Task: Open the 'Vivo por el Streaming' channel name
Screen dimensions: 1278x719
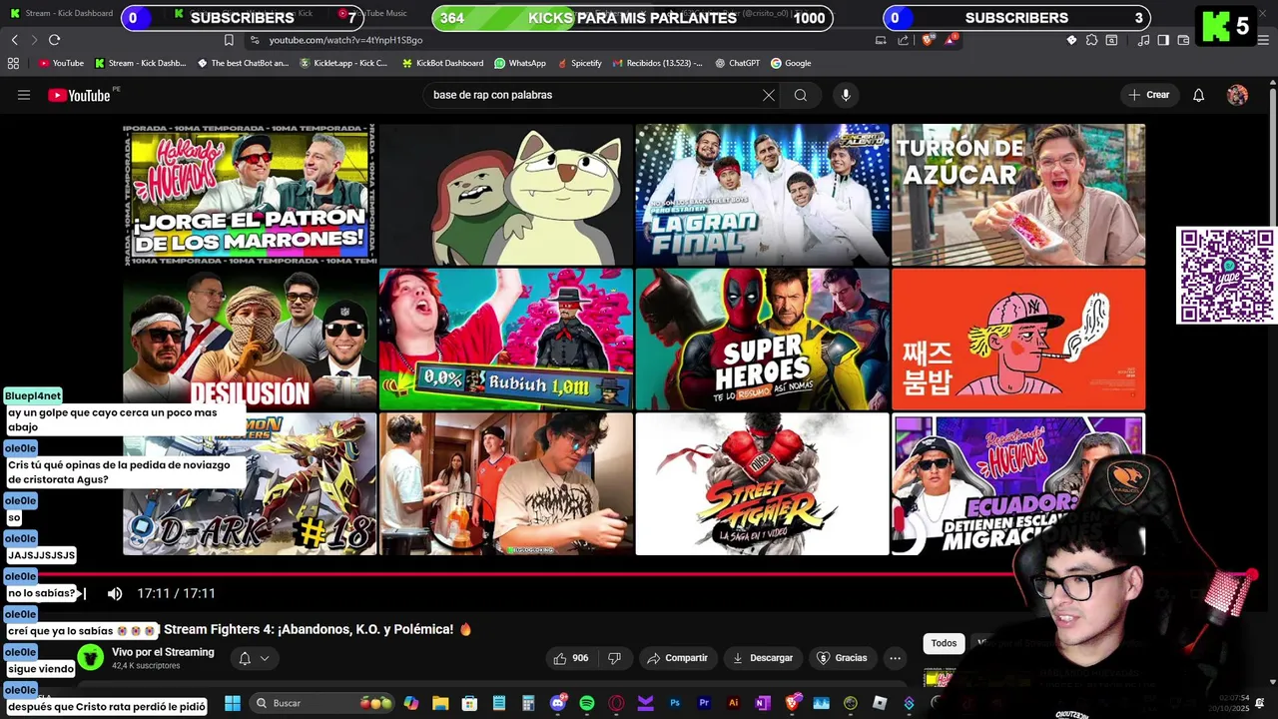Action: pos(163,652)
